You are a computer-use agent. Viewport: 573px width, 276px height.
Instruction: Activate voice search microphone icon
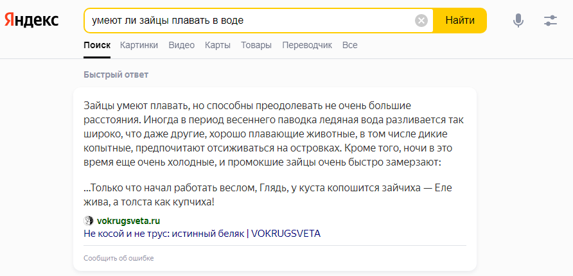[518, 21]
